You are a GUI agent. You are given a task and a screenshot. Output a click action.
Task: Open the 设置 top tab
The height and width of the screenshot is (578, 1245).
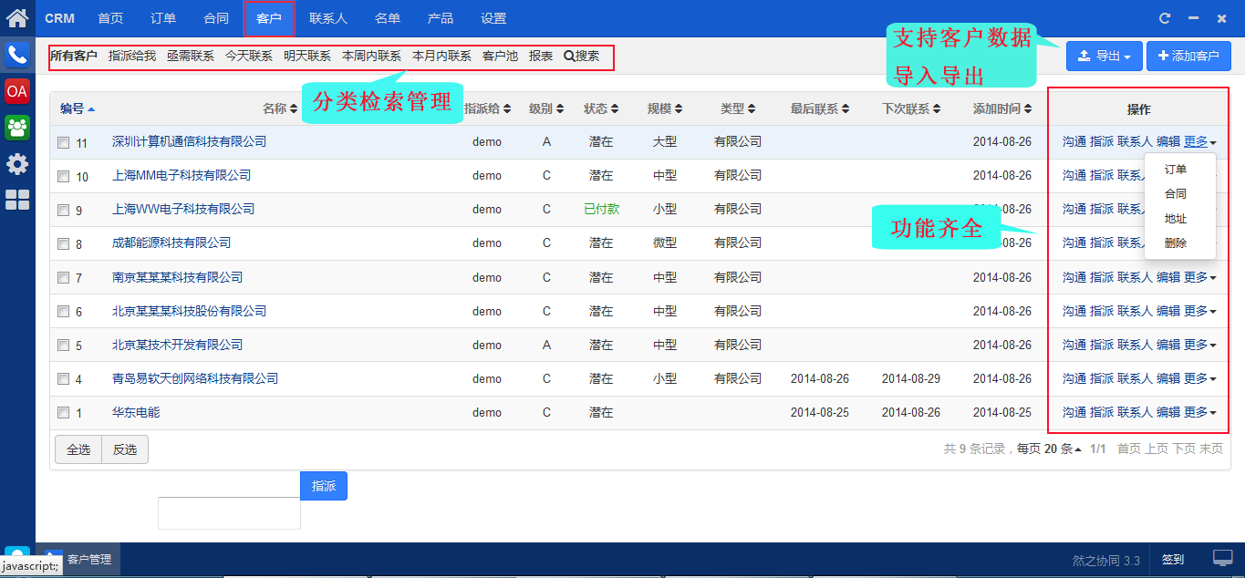click(493, 18)
